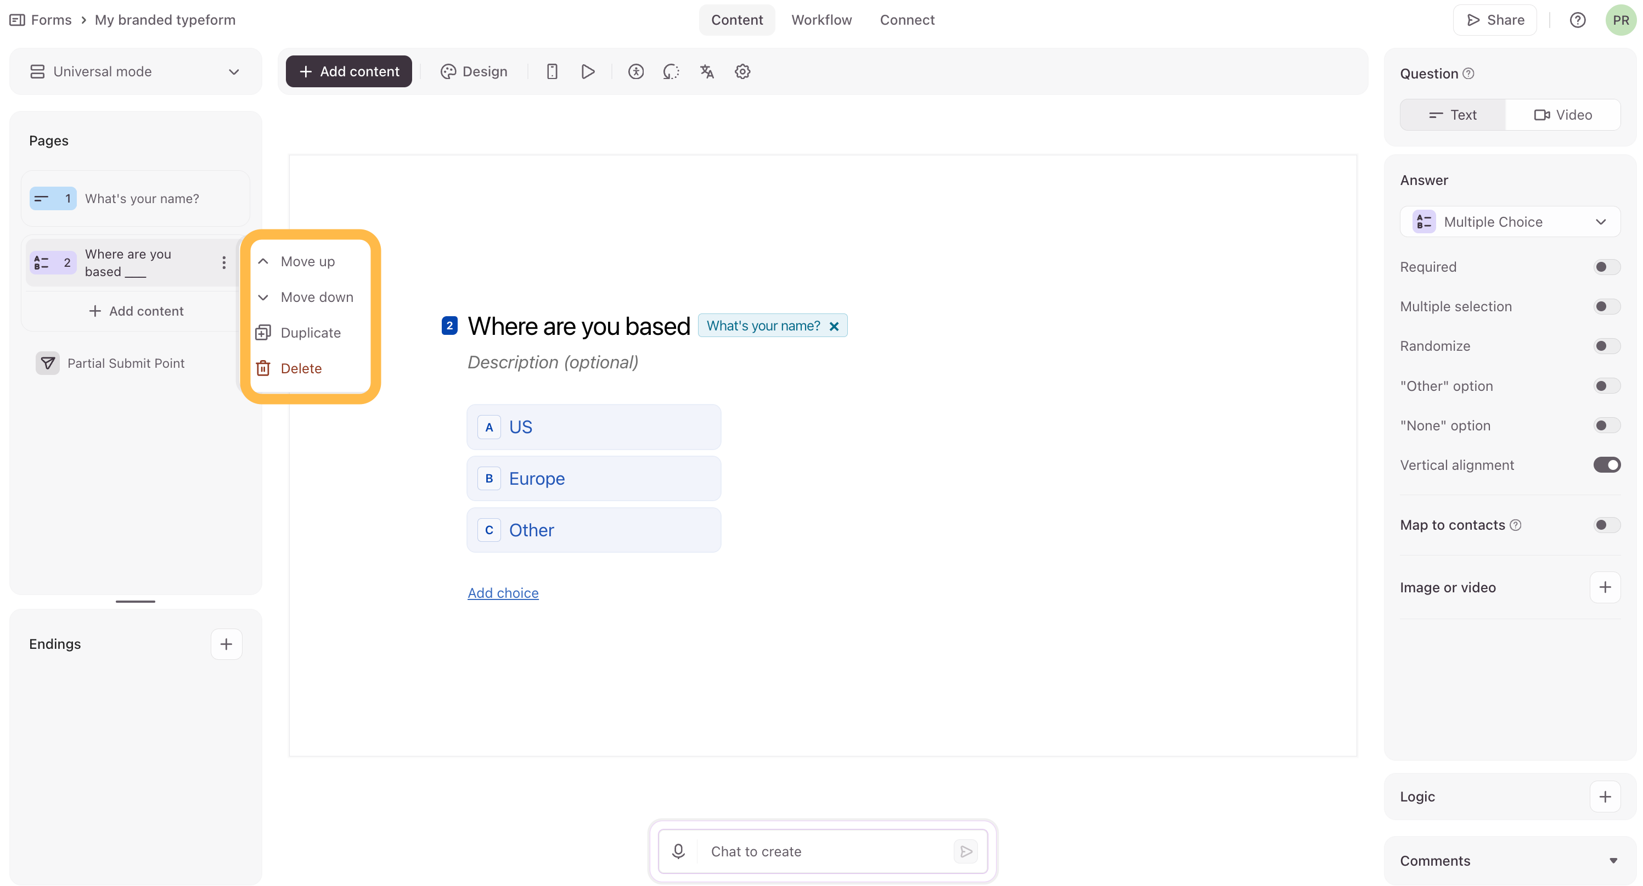
Task: Go to My branded typeform breadcrumb
Action: point(165,20)
